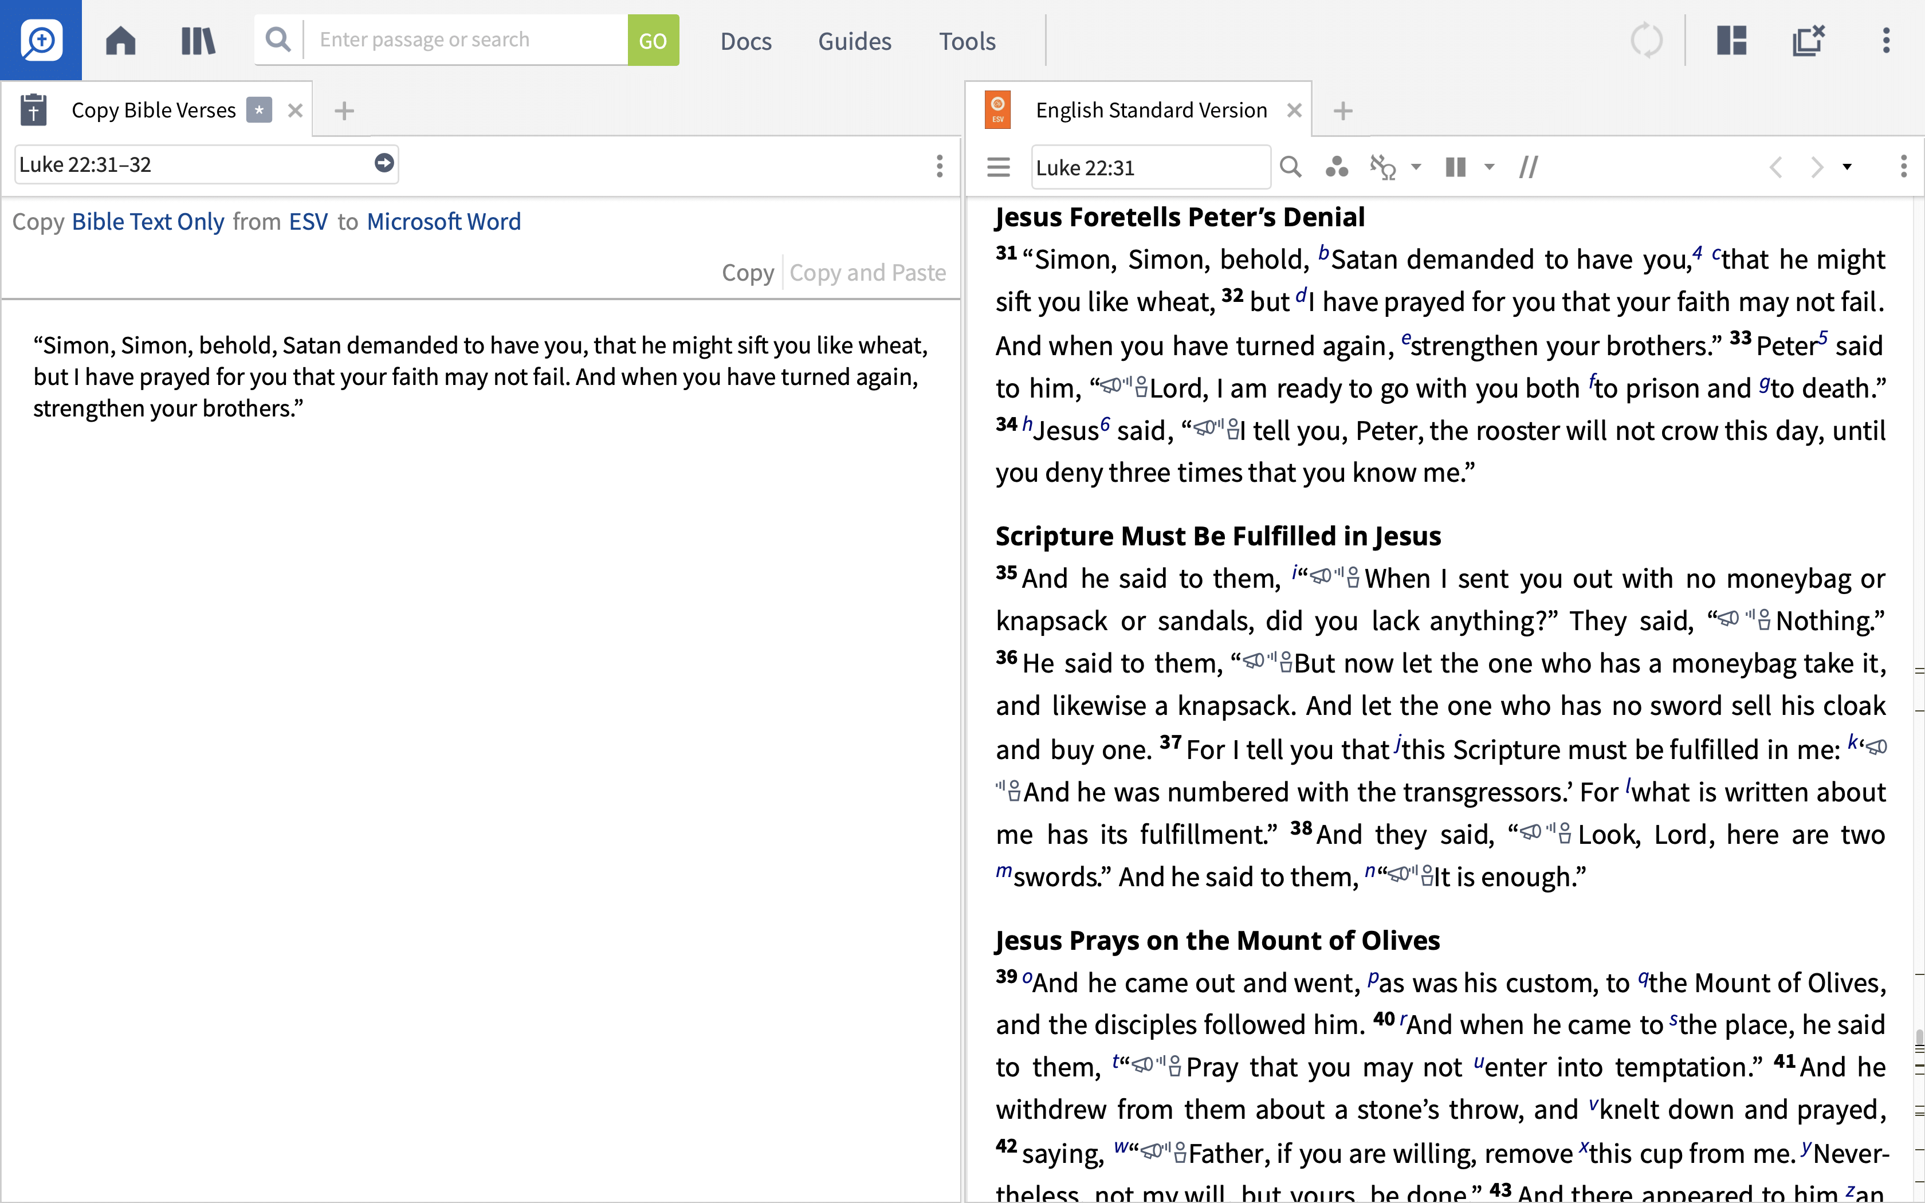
Task: Click the Copy and Paste button
Action: [868, 272]
